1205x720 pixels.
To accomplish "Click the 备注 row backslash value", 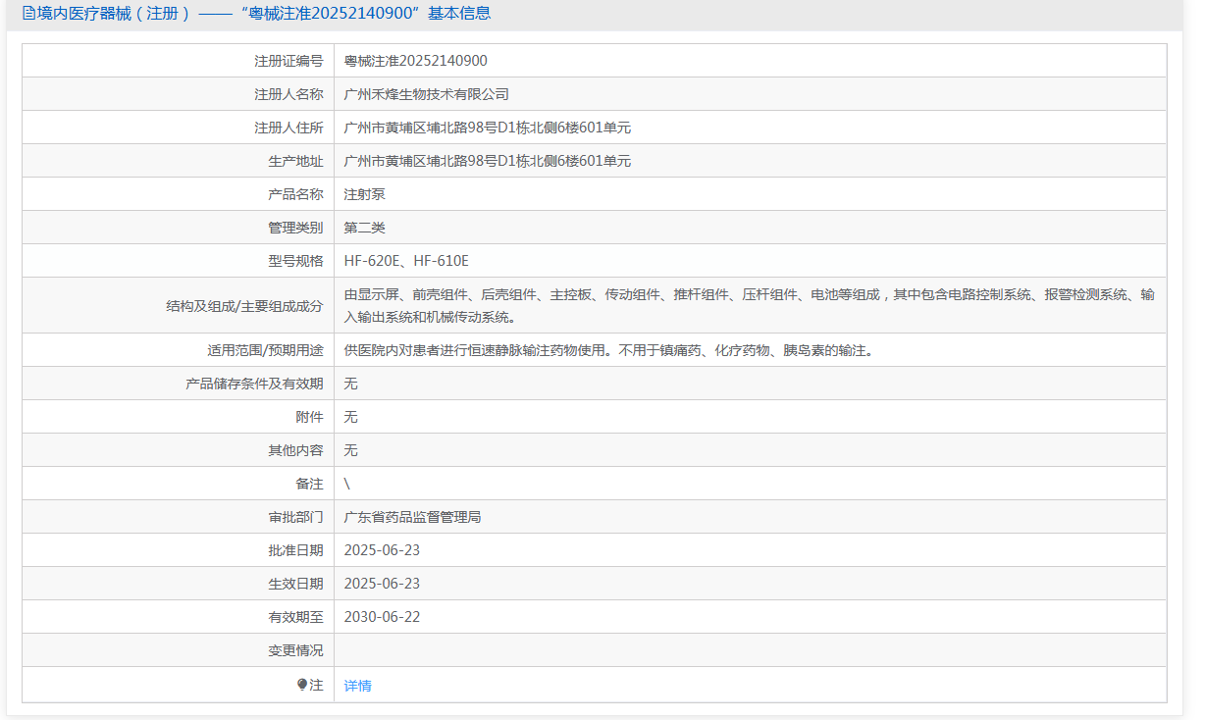I will pyautogui.click(x=347, y=484).
